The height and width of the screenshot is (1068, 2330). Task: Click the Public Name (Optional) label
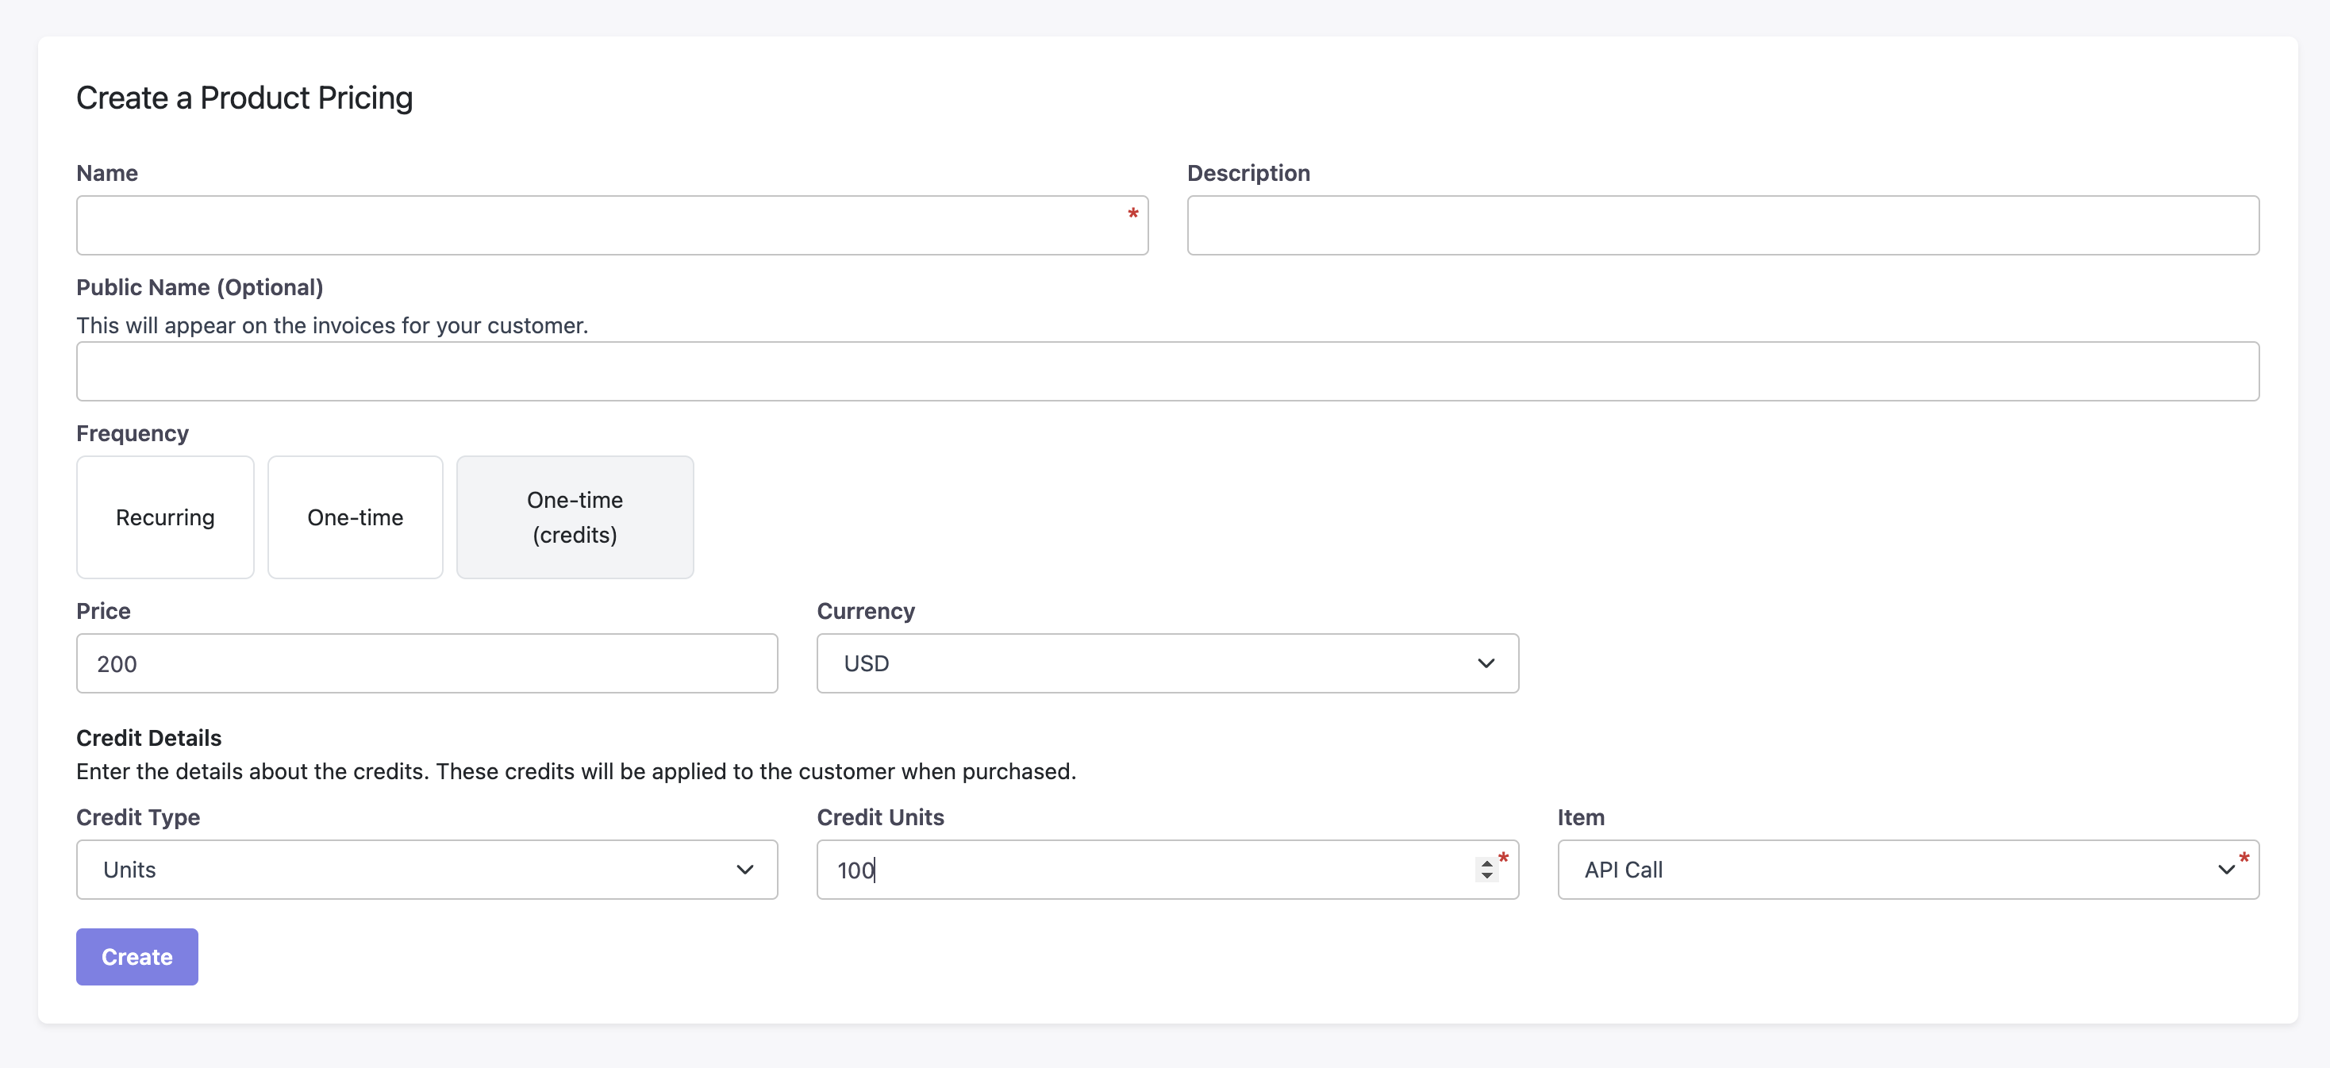pyautogui.click(x=199, y=286)
